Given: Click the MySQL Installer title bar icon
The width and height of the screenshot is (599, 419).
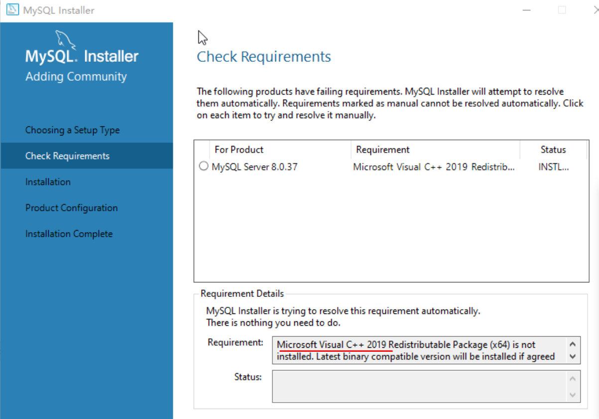Looking at the screenshot, I should click(x=12, y=9).
